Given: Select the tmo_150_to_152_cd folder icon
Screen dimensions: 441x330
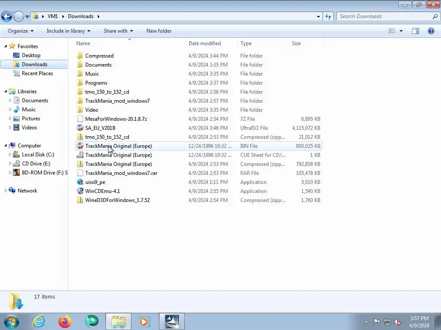Looking at the screenshot, I should (x=80, y=92).
